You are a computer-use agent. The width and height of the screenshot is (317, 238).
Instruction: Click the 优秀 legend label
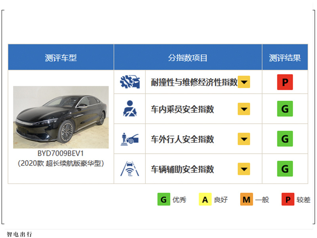(x=180, y=200)
